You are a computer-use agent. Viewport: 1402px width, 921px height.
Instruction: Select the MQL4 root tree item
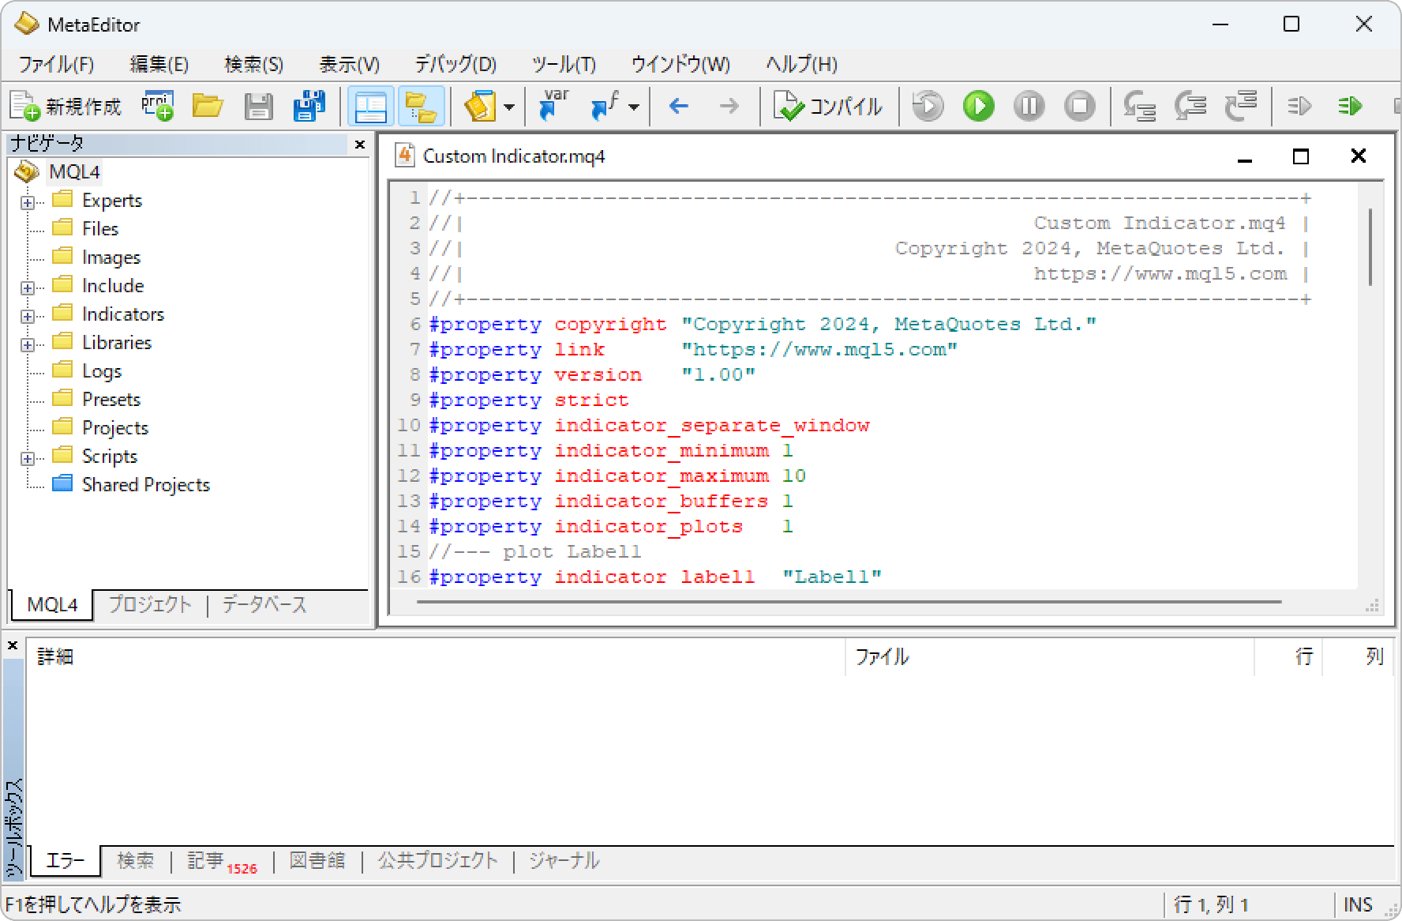(74, 171)
